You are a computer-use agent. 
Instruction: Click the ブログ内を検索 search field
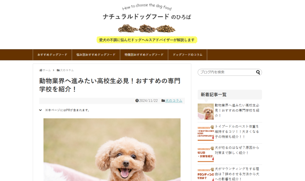(228, 72)
